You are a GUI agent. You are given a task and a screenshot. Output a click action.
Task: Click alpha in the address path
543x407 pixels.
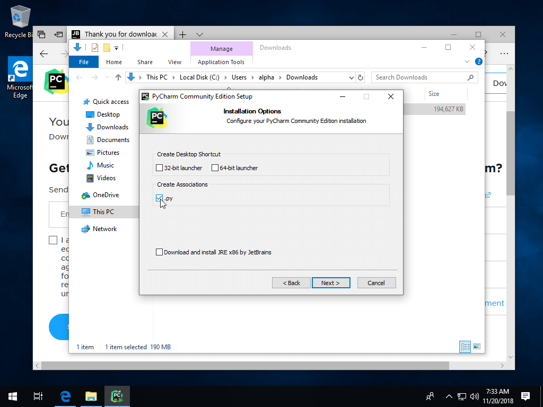pos(266,77)
